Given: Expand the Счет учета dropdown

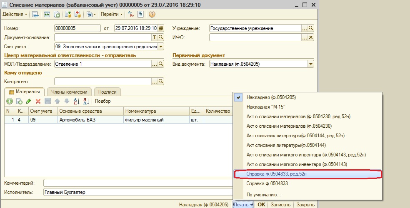Looking at the screenshot, I should coord(161,47).
